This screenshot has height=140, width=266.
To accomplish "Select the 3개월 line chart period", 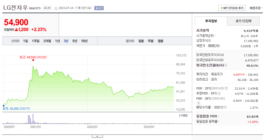I will point(47,41).
